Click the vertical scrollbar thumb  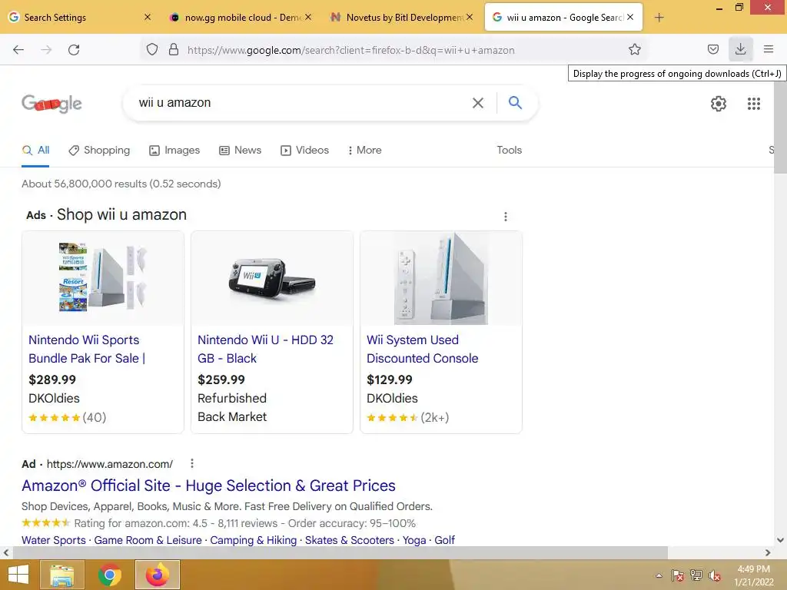click(x=780, y=128)
